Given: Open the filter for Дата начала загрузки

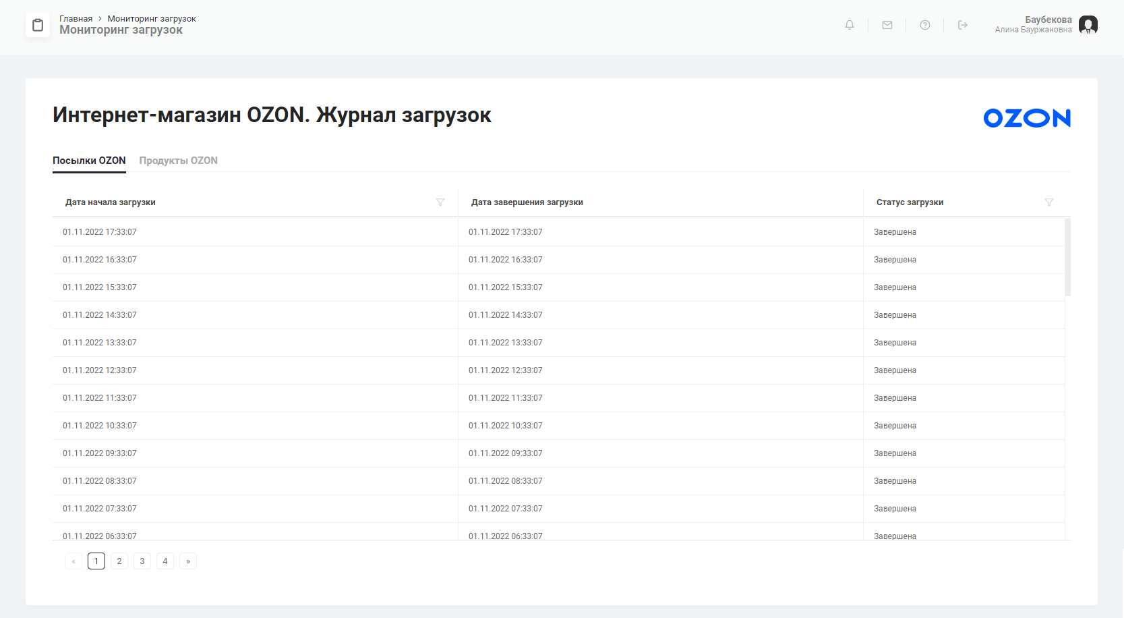Looking at the screenshot, I should coord(440,202).
